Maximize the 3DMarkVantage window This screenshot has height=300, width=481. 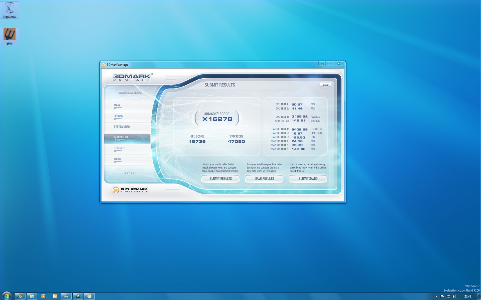tap(329, 64)
